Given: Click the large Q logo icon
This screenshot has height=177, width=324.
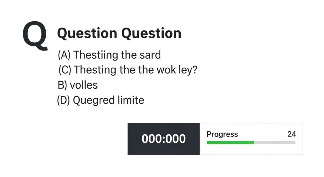Looking at the screenshot, I should 35,36.
